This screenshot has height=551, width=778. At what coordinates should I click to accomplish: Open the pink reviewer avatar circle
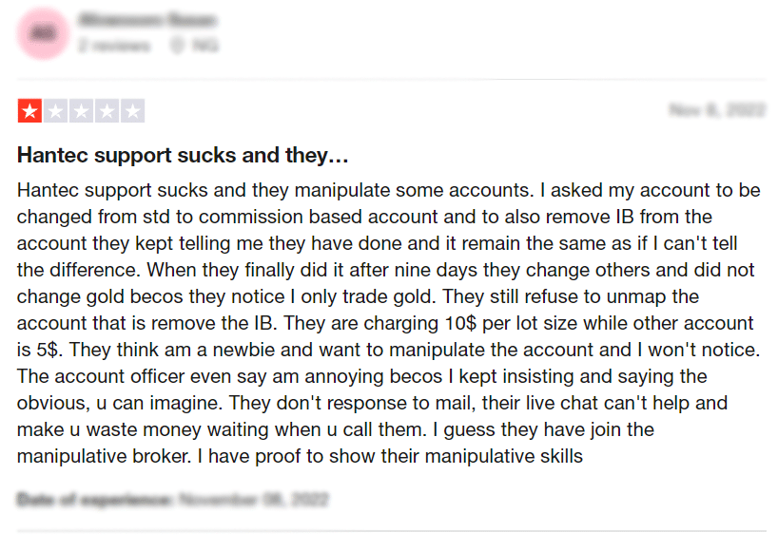pos(43,33)
